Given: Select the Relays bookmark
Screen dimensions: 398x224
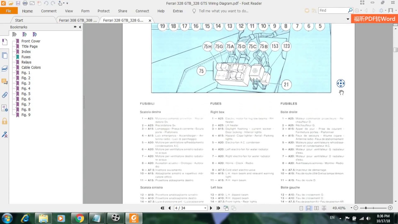Looking at the screenshot, I should (x=26, y=62).
